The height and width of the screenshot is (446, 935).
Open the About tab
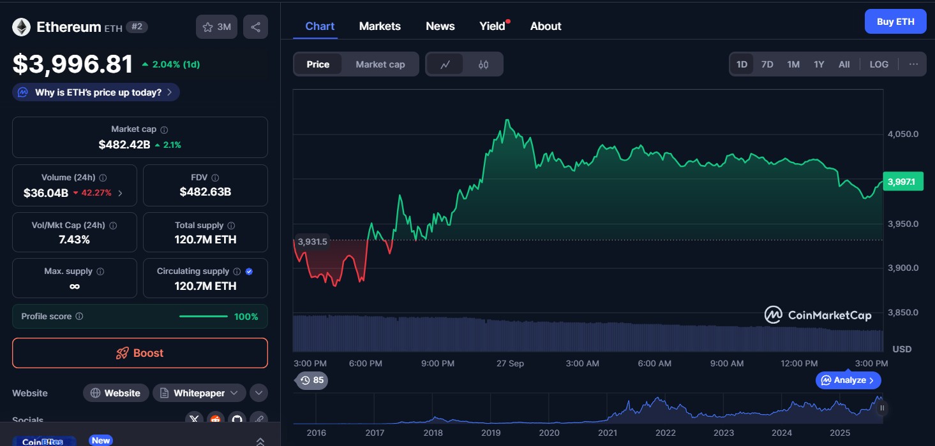pyautogui.click(x=546, y=26)
